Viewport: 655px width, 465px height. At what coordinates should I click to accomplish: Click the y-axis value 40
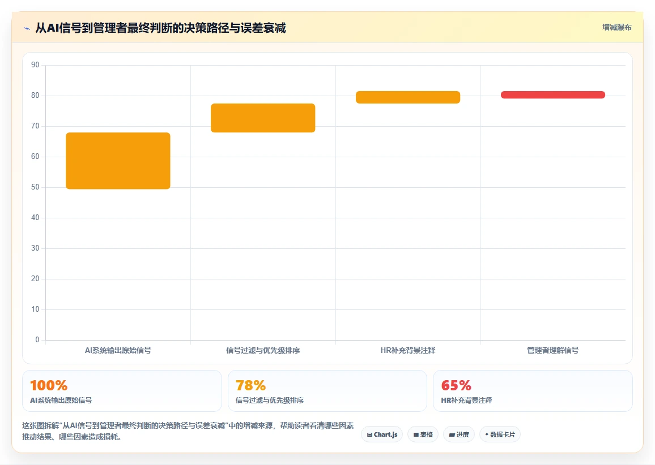click(x=35, y=217)
